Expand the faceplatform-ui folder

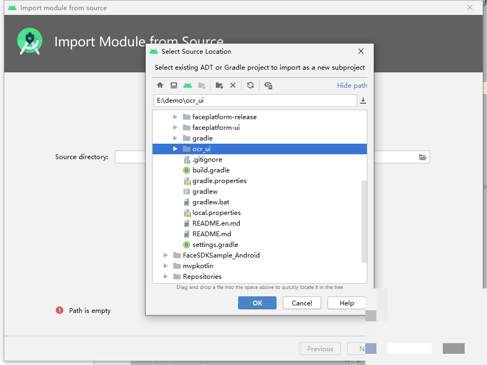click(175, 128)
